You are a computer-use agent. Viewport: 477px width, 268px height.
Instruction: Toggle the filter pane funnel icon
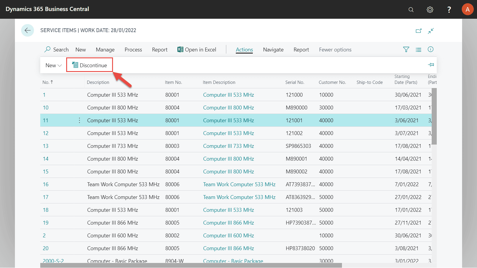[x=406, y=49]
